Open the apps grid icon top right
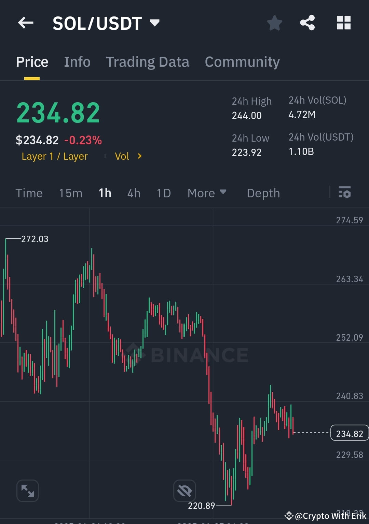The image size is (369, 524). pos(343,23)
